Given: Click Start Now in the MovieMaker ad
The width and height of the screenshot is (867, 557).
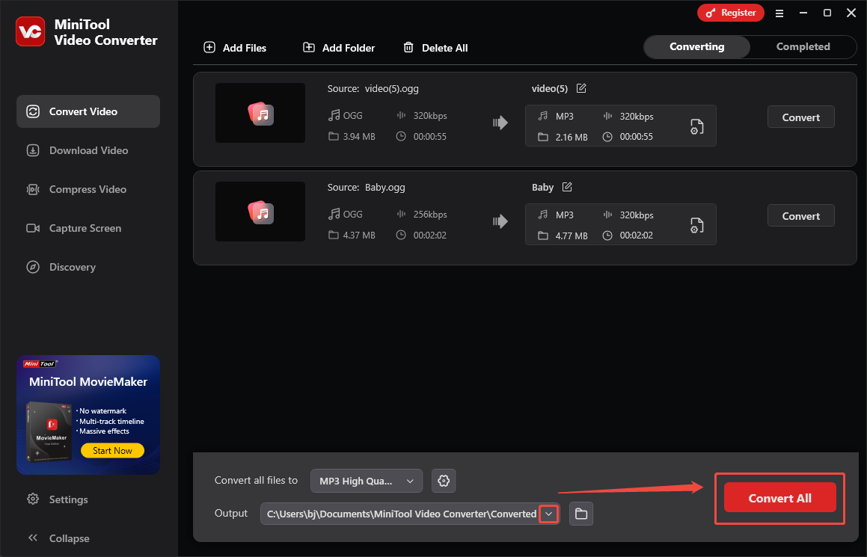Looking at the screenshot, I should [112, 451].
